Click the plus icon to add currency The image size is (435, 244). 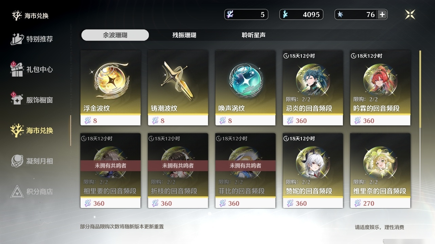[x=382, y=15]
